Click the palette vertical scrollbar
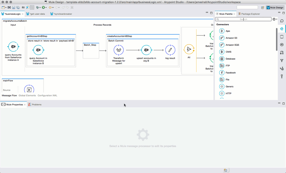This screenshot has height=173, width=286. [277, 39]
